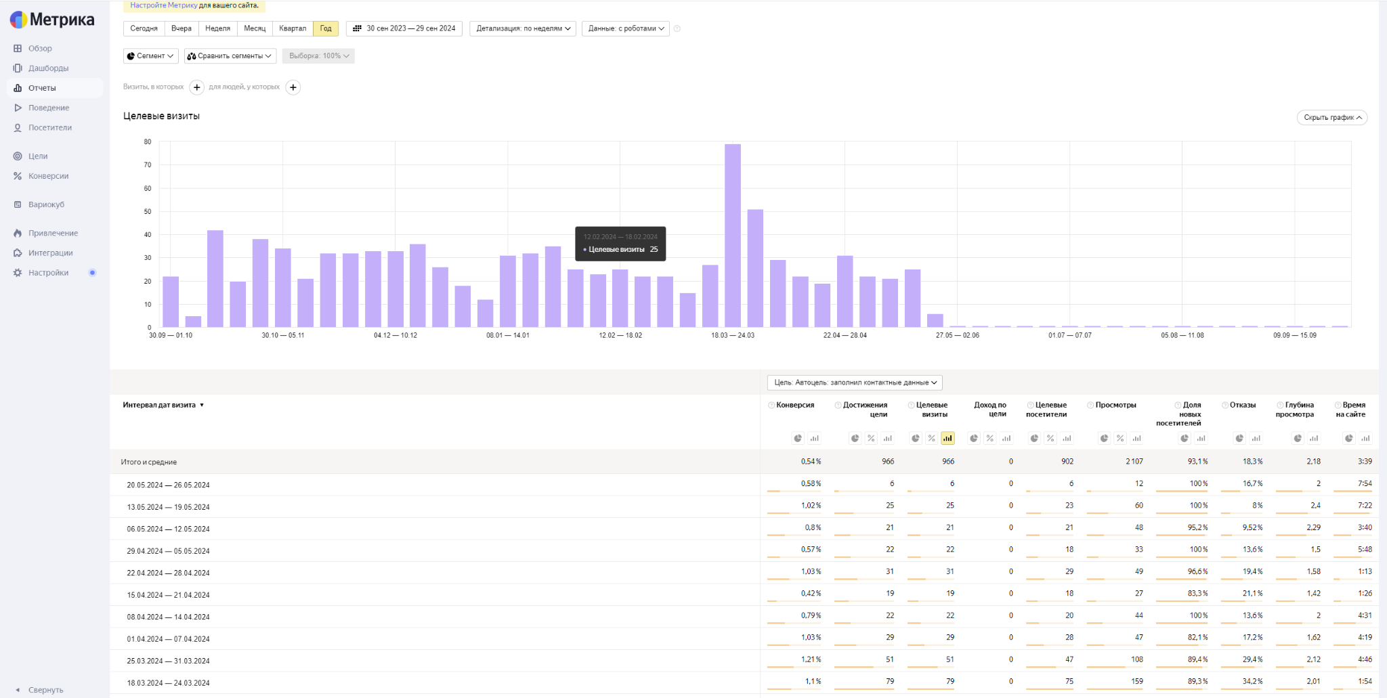Click the Скрыть график button
The image size is (1387, 698).
[1331, 118]
